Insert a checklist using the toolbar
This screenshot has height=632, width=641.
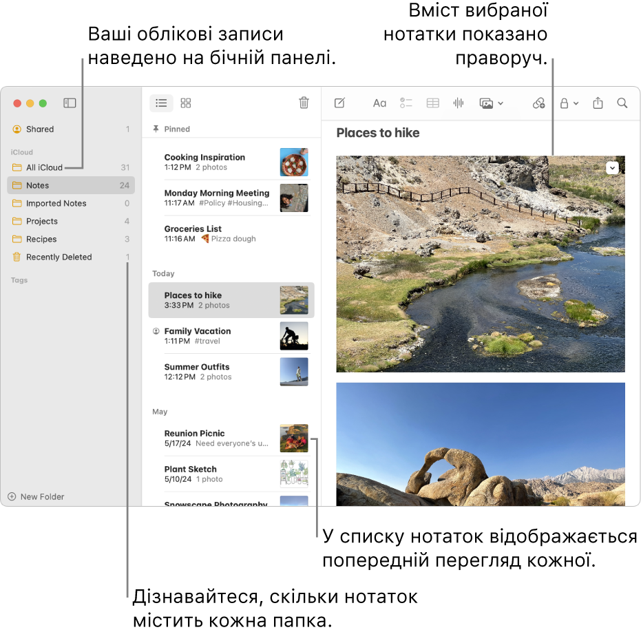[x=406, y=103]
